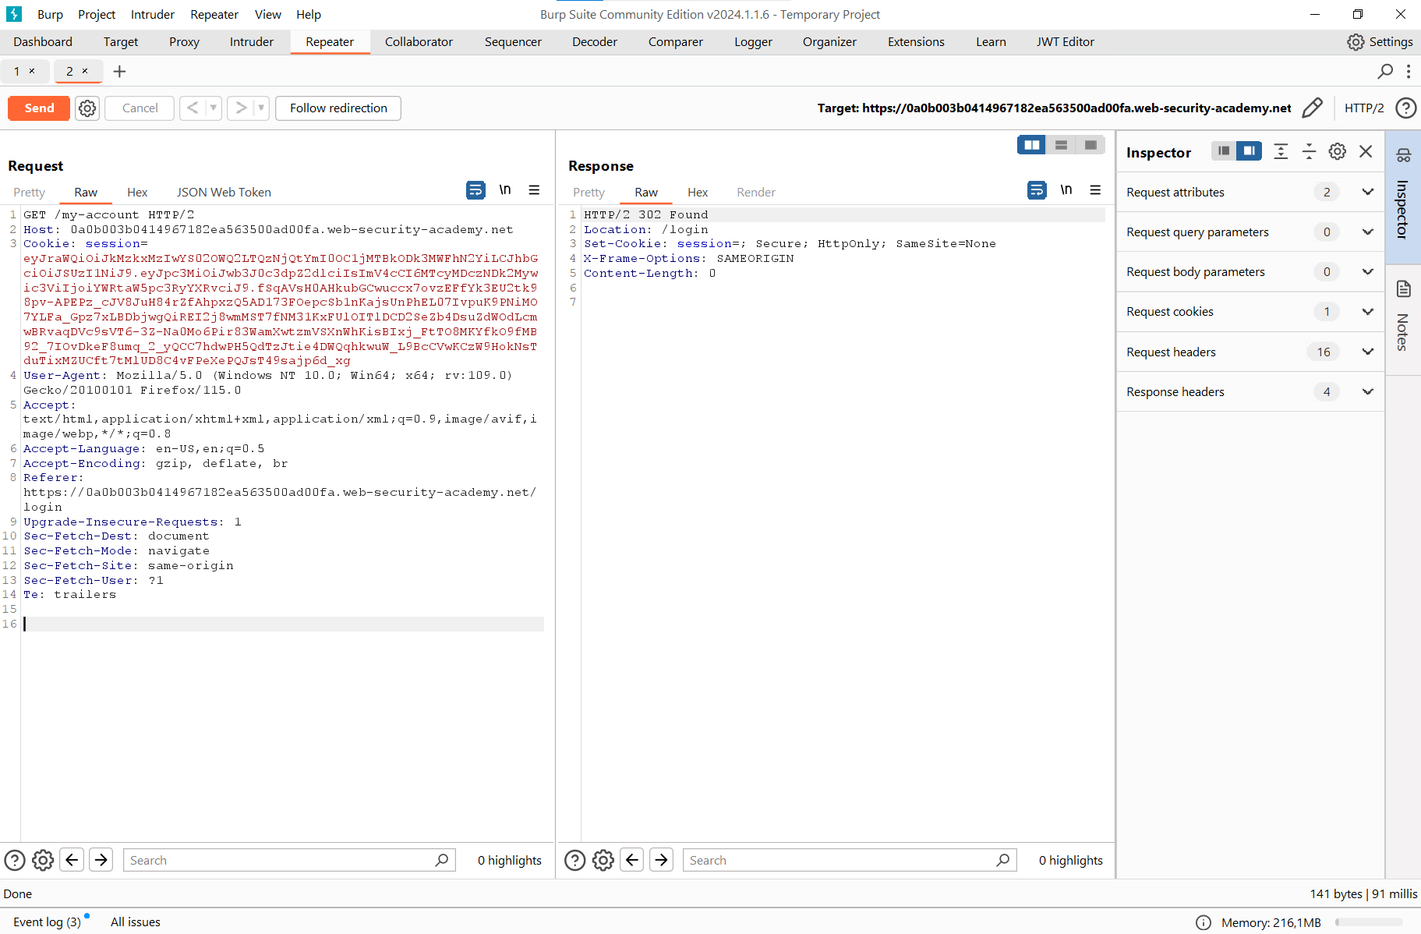Switch to the Proxy tab
The height and width of the screenshot is (934, 1421).
pyautogui.click(x=184, y=42)
